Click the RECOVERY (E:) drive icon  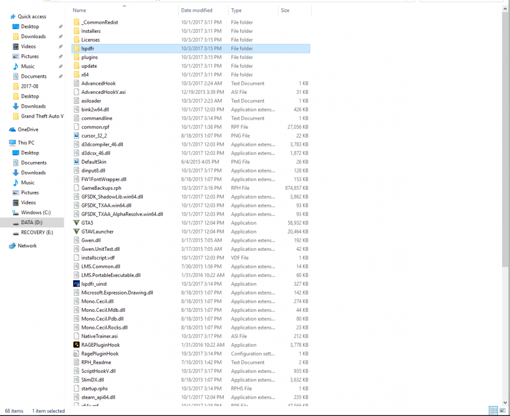pos(16,233)
